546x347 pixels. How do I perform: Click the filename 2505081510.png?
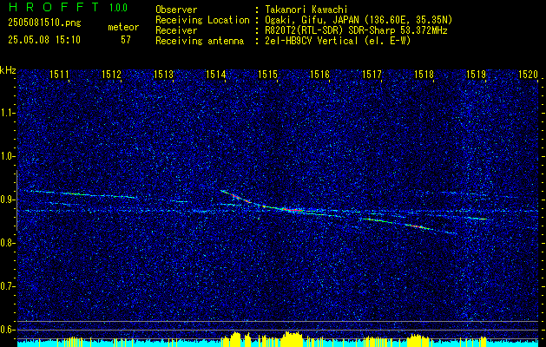click(x=44, y=23)
